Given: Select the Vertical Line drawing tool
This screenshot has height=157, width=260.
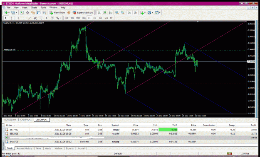Looking at the screenshot, I should click(18, 18).
